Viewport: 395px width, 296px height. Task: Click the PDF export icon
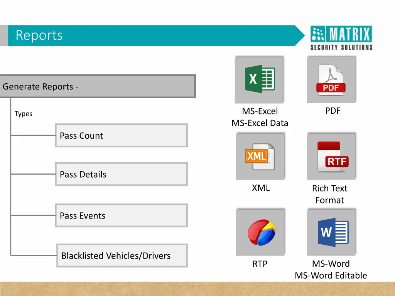pyautogui.click(x=331, y=79)
